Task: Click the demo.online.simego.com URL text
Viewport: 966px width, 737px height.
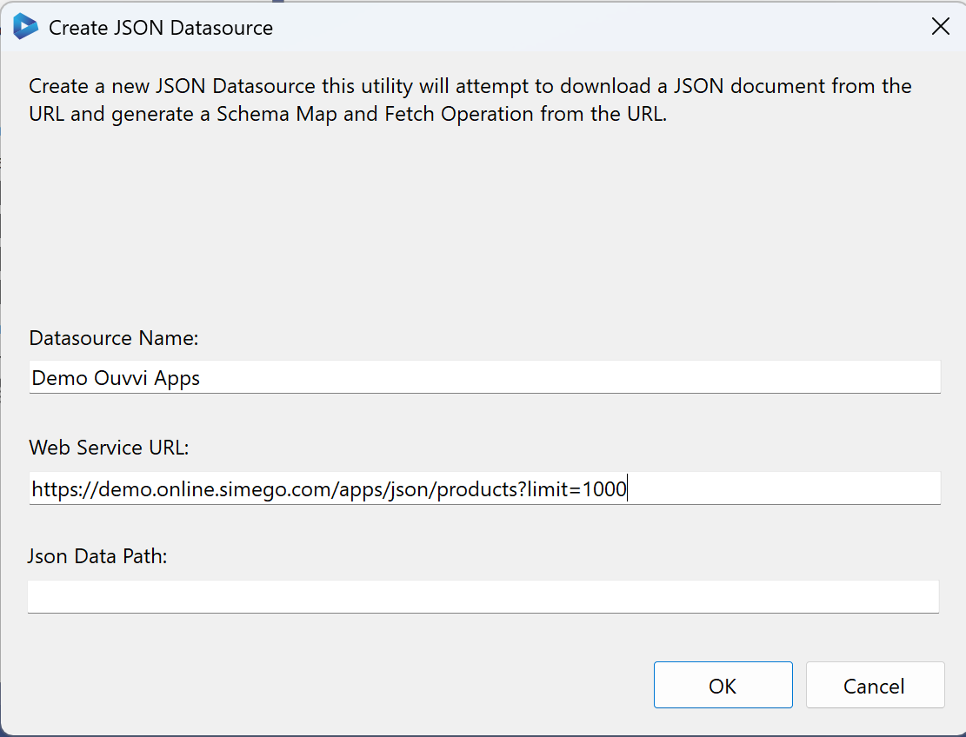Action: pyautogui.click(x=329, y=488)
